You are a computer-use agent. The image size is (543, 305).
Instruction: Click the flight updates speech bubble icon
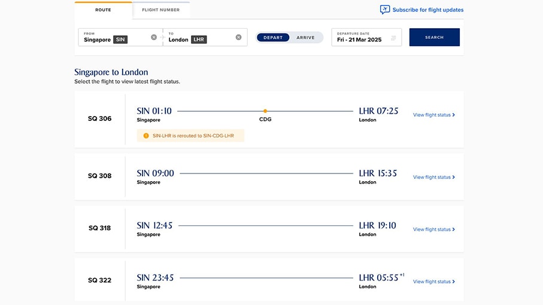click(x=385, y=10)
